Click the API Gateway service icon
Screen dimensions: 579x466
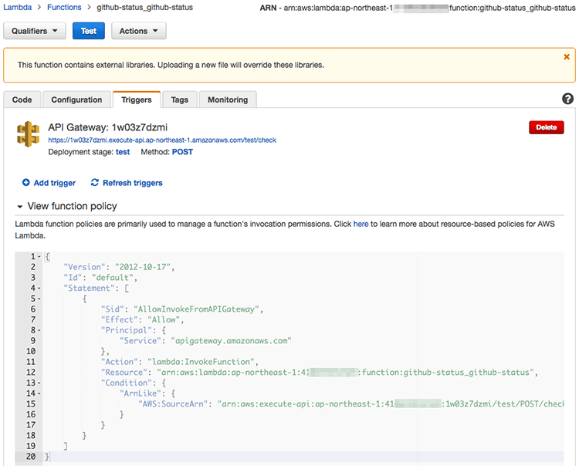28,134
